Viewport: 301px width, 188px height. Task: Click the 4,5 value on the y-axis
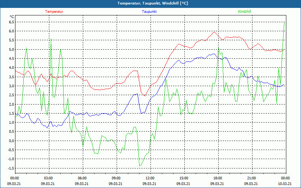pos(12,59)
